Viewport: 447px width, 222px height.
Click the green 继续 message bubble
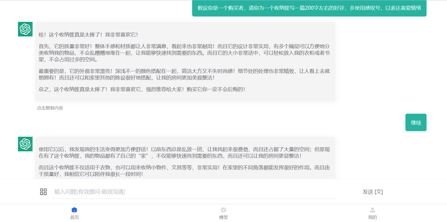(416, 122)
